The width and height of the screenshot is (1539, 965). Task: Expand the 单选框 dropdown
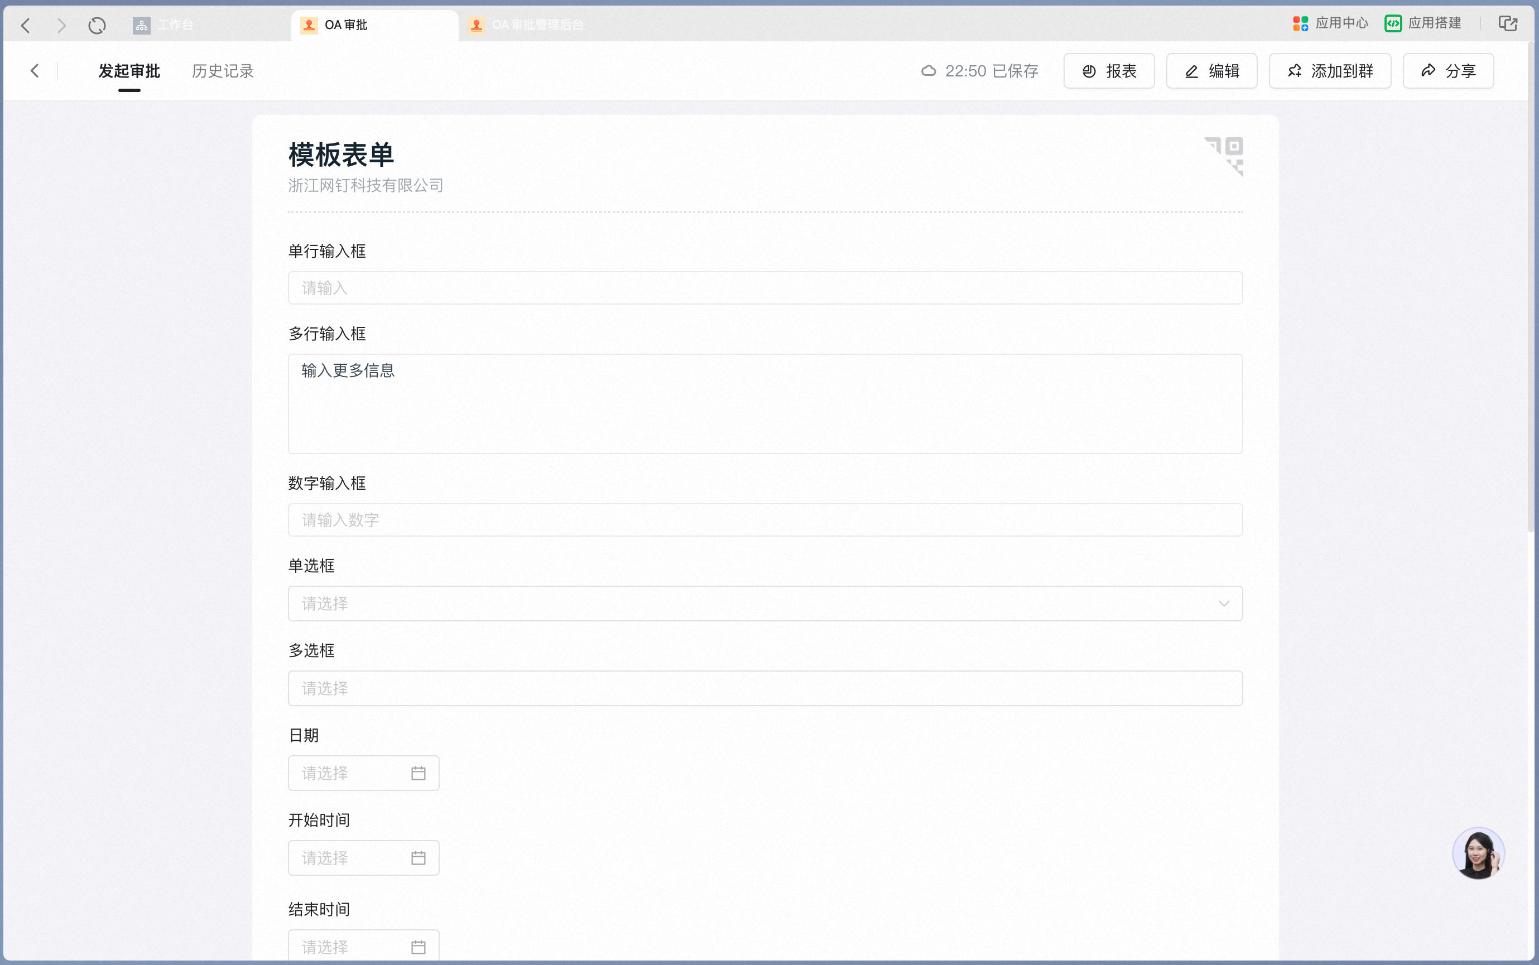(x=764, y=603)
